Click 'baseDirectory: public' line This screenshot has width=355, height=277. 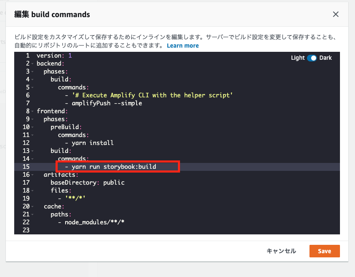[x=87, y=183]
